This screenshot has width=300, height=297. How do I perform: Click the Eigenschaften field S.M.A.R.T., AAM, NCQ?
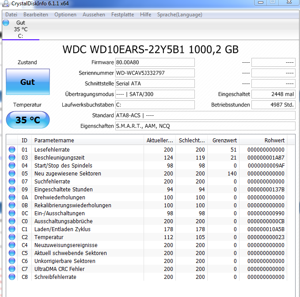pos(205,126)
